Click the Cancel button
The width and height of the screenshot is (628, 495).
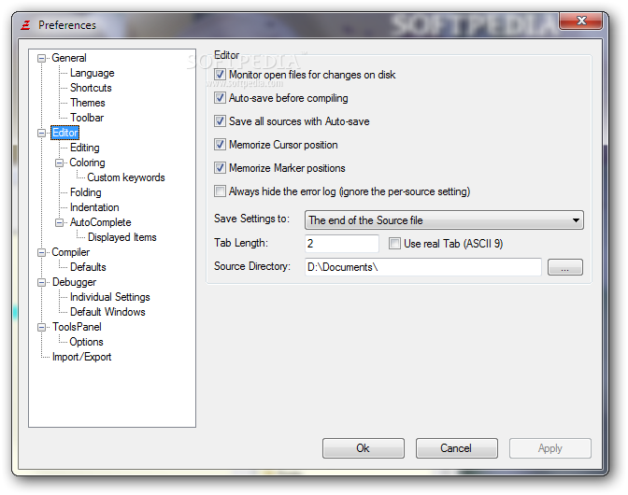(457, 448)
